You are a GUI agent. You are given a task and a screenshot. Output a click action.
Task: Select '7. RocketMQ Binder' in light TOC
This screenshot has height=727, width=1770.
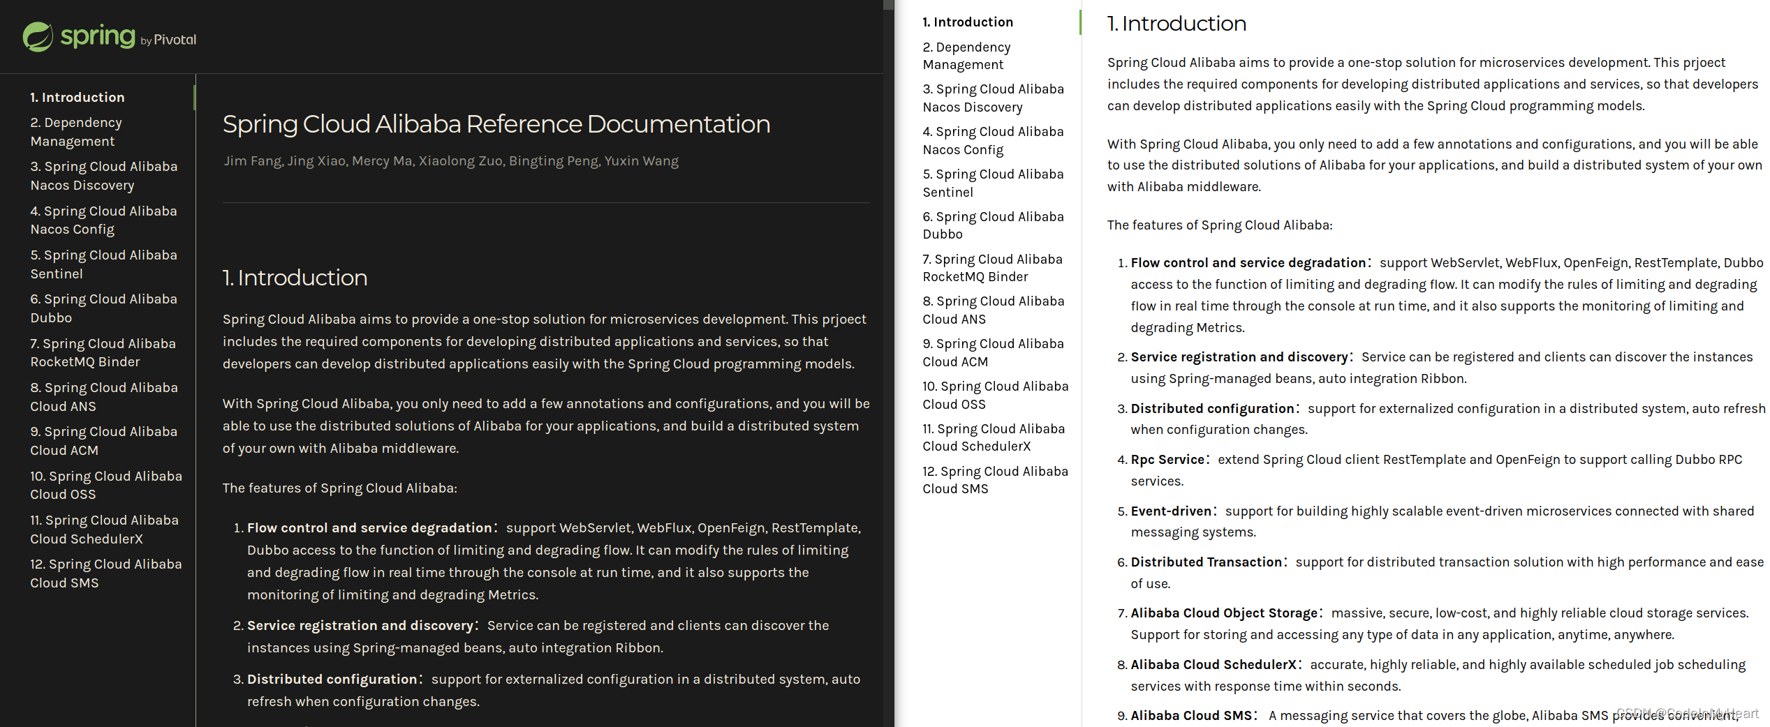(992, 268)
